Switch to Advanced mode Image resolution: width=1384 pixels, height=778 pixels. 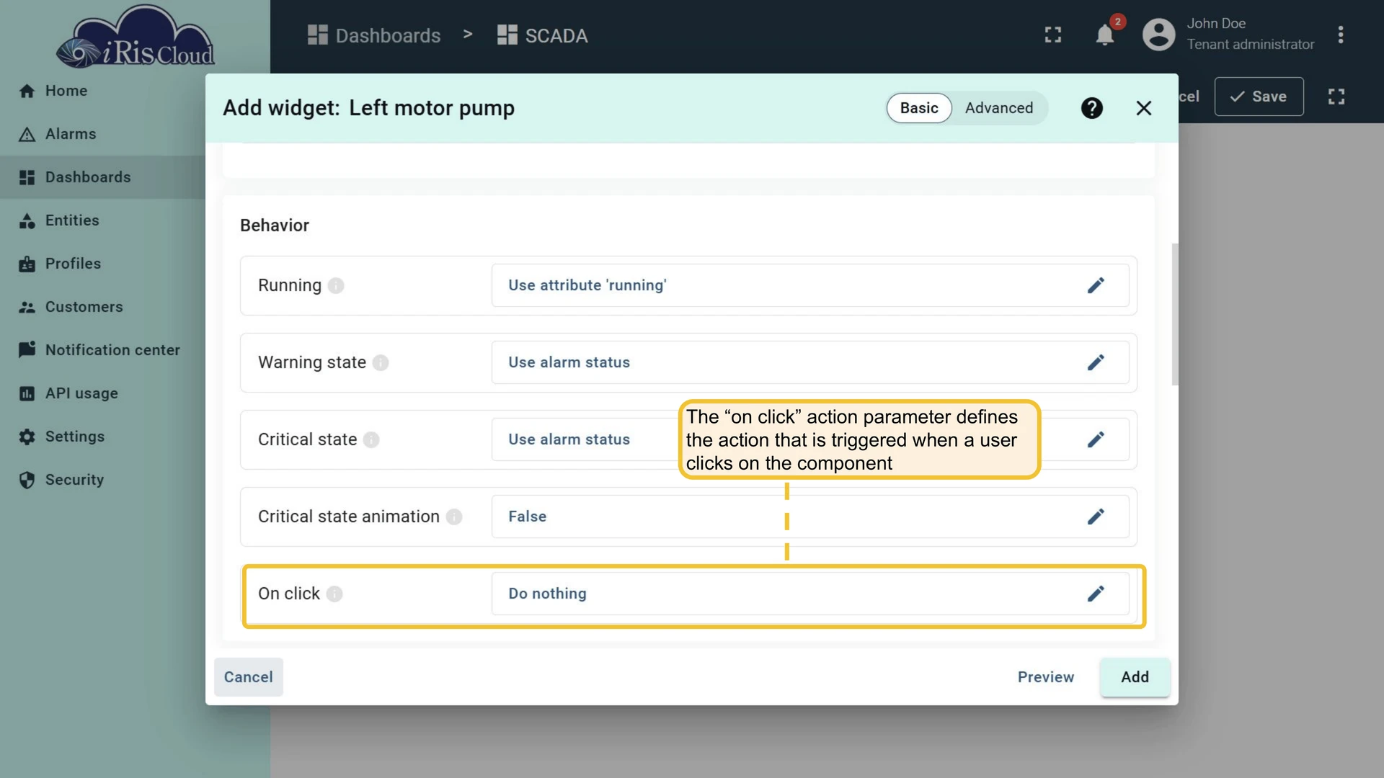999,108
